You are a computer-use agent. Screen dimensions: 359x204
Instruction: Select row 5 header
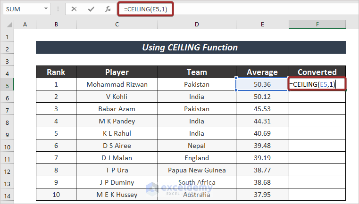pyautogui.click(x=8, y=84)
